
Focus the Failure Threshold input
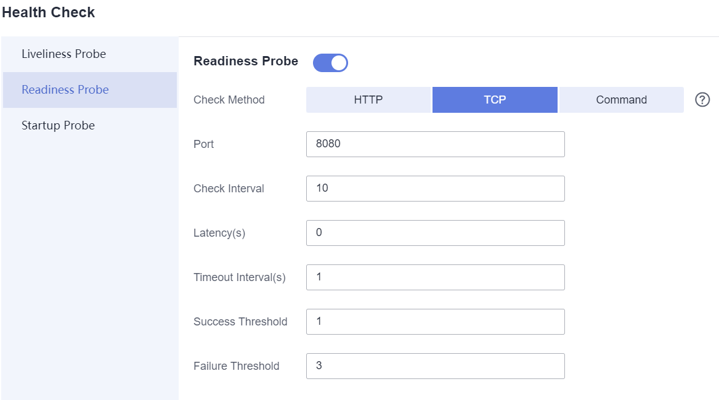click(435, 366)
